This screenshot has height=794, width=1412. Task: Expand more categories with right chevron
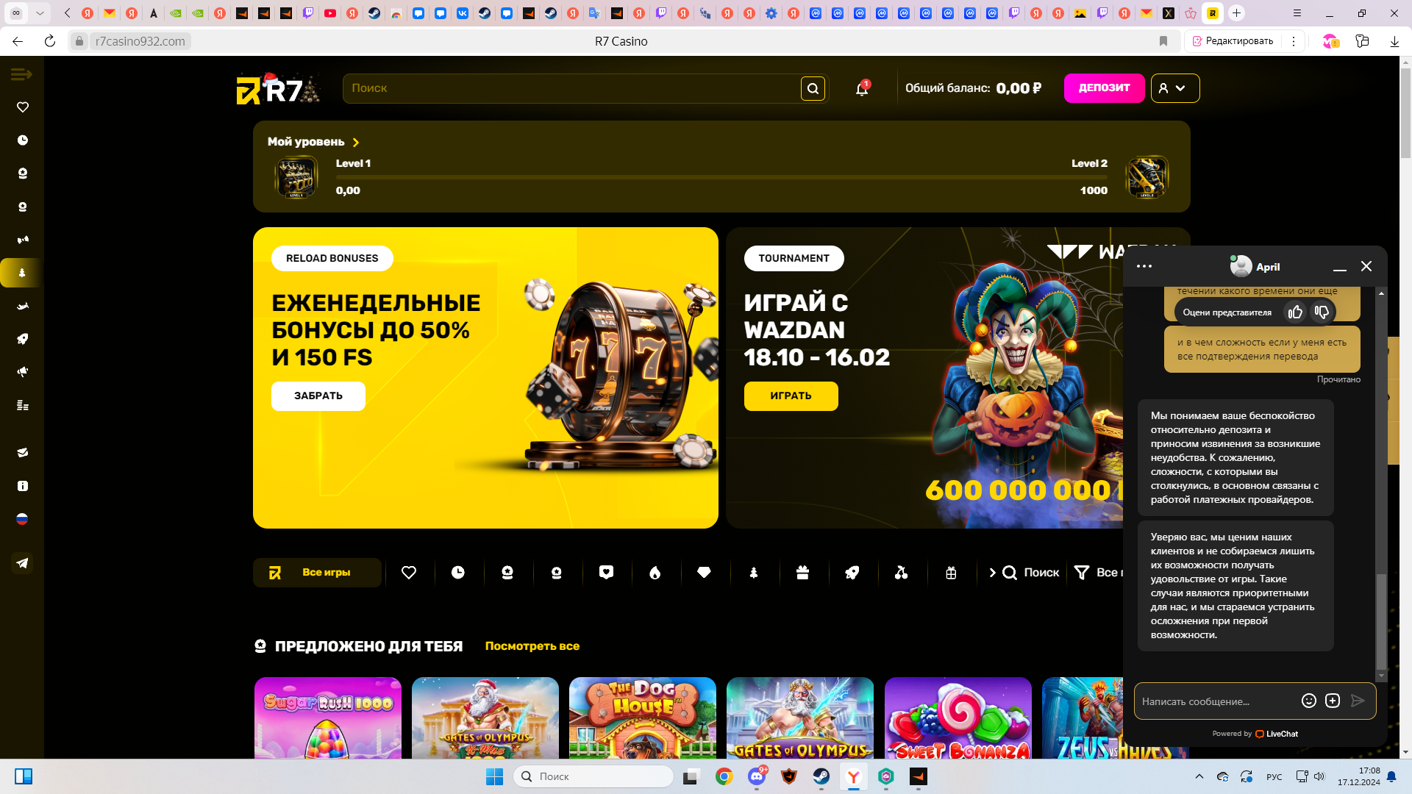pyautogui.click(x=992, y=573)
